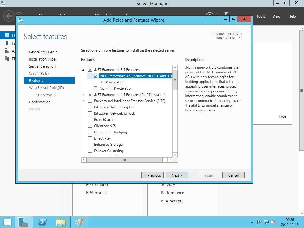Check BranchCache feature

tap(90, 119)
